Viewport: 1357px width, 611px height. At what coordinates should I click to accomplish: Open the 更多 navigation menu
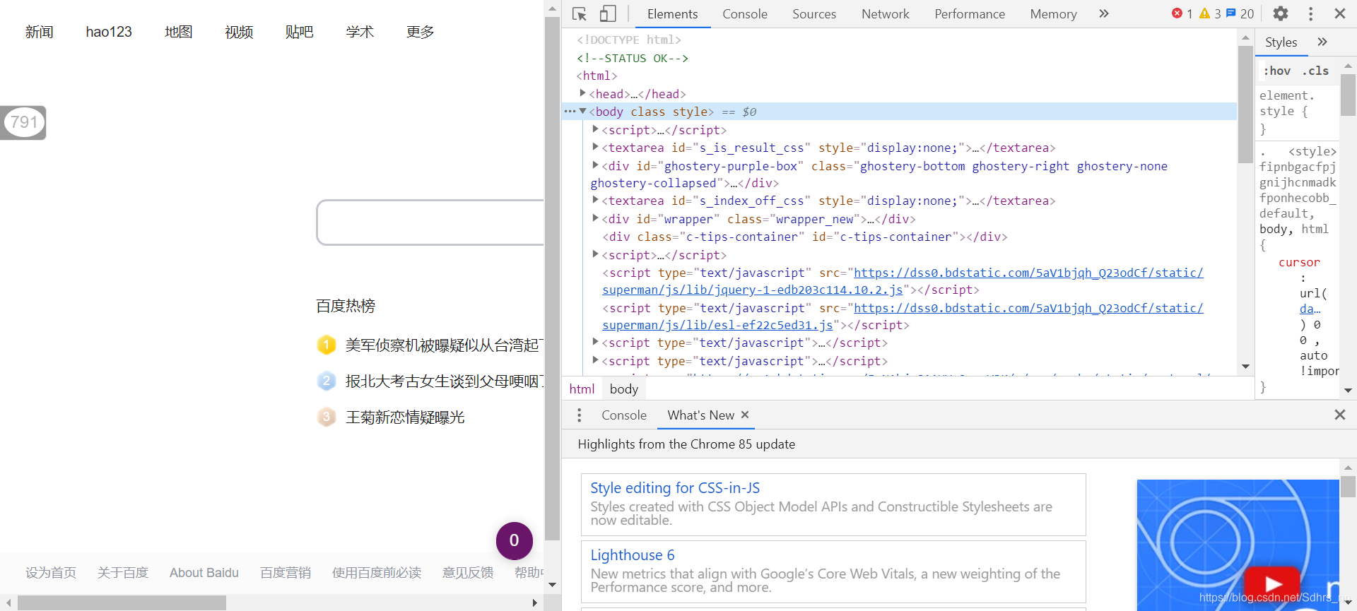pos(420,32)
